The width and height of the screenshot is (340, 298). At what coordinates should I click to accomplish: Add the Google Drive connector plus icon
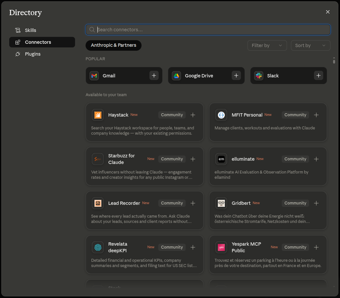pos(236,75)
